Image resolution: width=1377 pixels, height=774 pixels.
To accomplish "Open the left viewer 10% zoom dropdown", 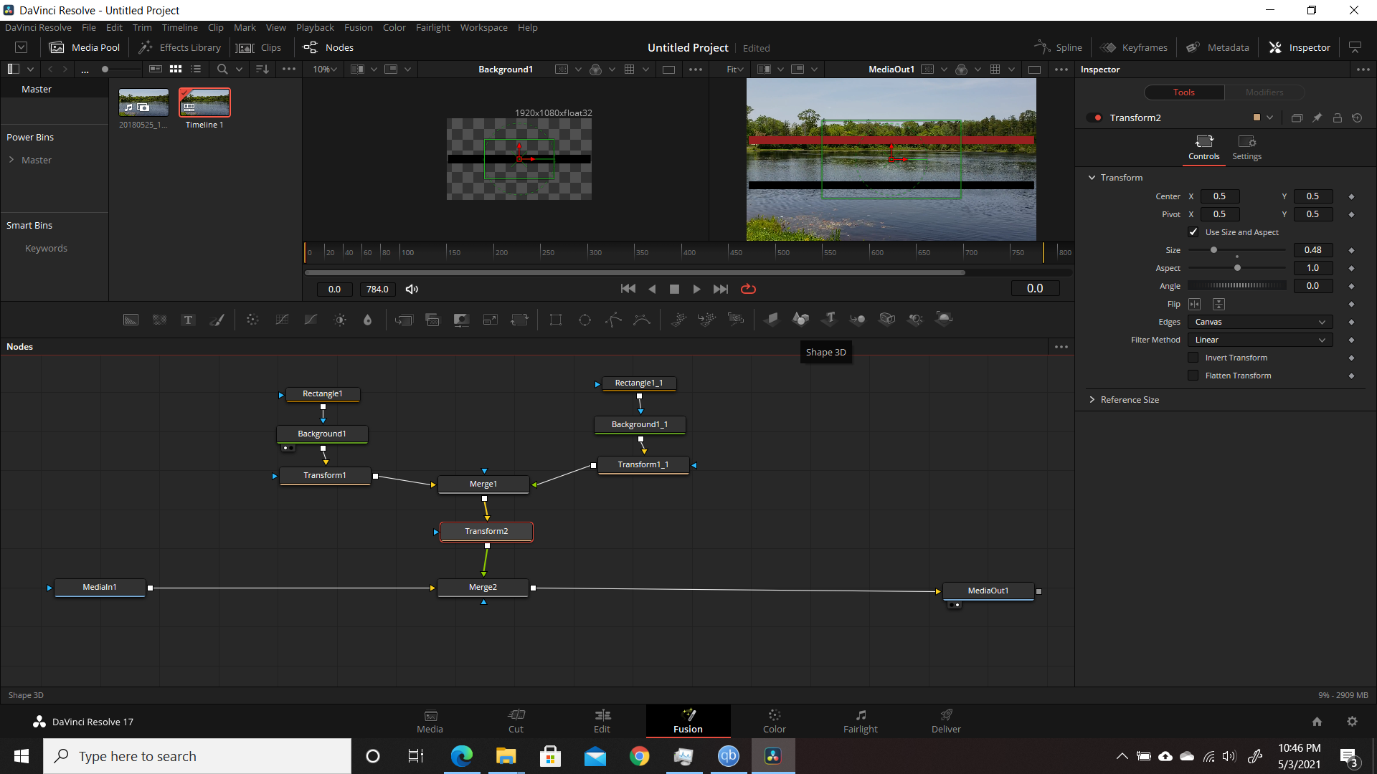I will click(325, 70).
